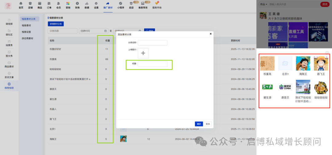Focus the 分类名称 field in the dialog
The image size is (332, 155).
click(x=152, y=43)
